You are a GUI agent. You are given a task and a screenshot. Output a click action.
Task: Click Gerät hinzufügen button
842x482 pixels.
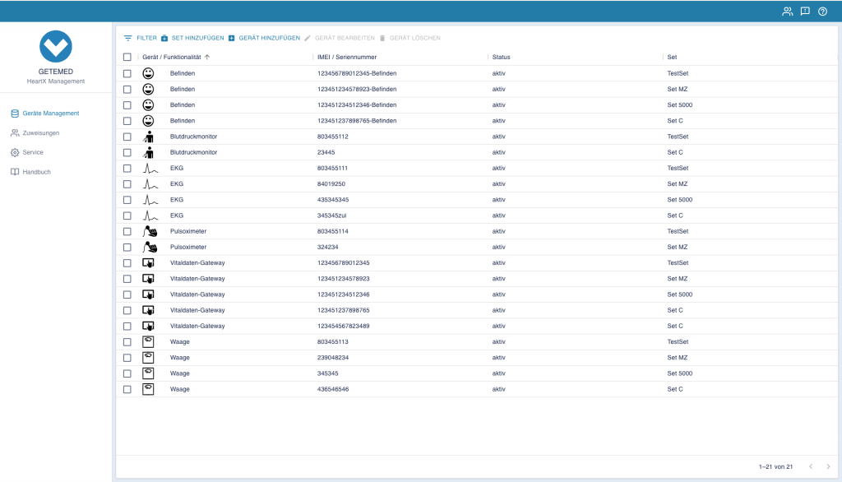coord(264,38)
